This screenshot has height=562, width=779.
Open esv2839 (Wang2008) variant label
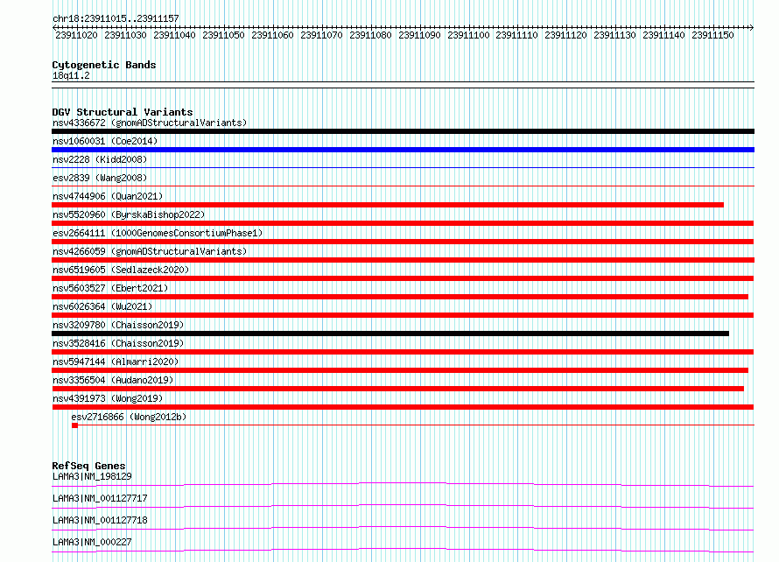(100, 178)
